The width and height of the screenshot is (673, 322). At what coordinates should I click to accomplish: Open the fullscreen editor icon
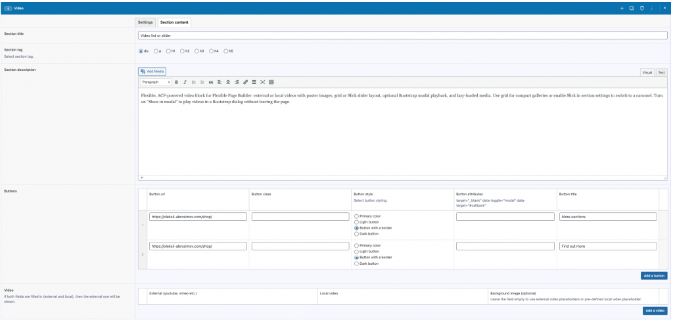[x=263, y=82]
